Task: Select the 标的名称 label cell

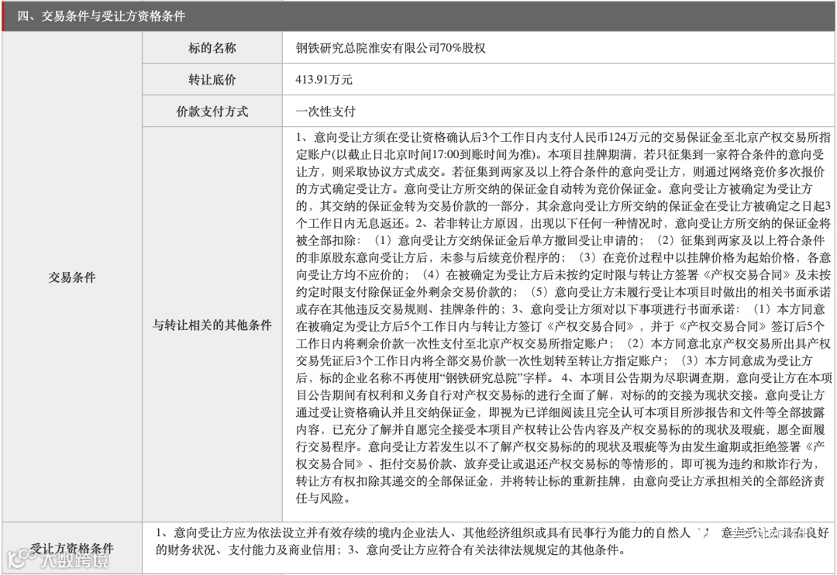Action: click(212, 48)
